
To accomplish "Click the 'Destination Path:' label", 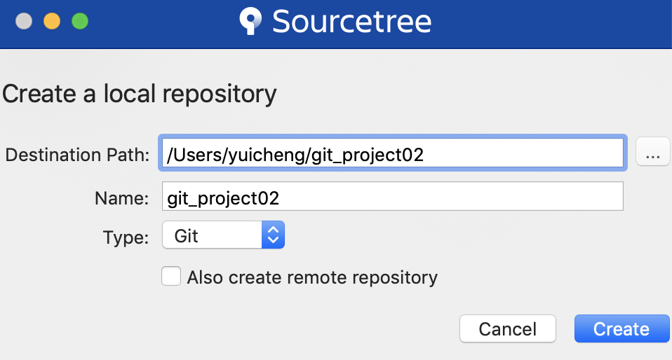I will tap(77, 155).
